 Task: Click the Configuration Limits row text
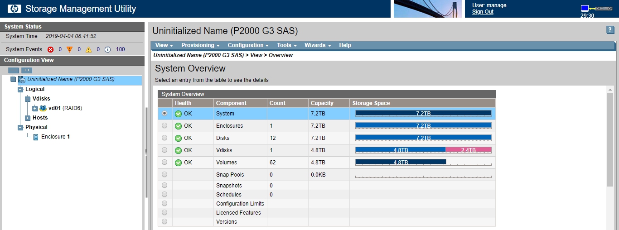240,204
